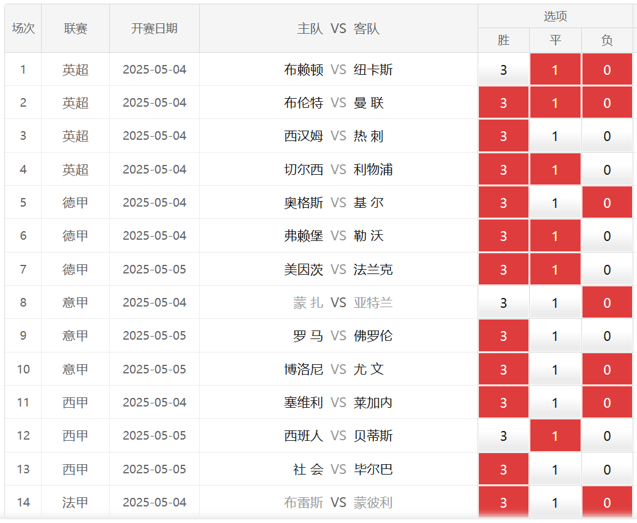Choose loss option 0 for 美因茨 VS 法兰克
This screenshot has height=523, width=637.
pos(607,269)
